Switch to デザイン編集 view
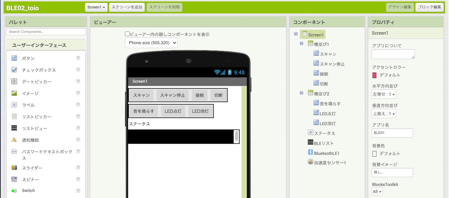449x198 pixels. [400, 7]
